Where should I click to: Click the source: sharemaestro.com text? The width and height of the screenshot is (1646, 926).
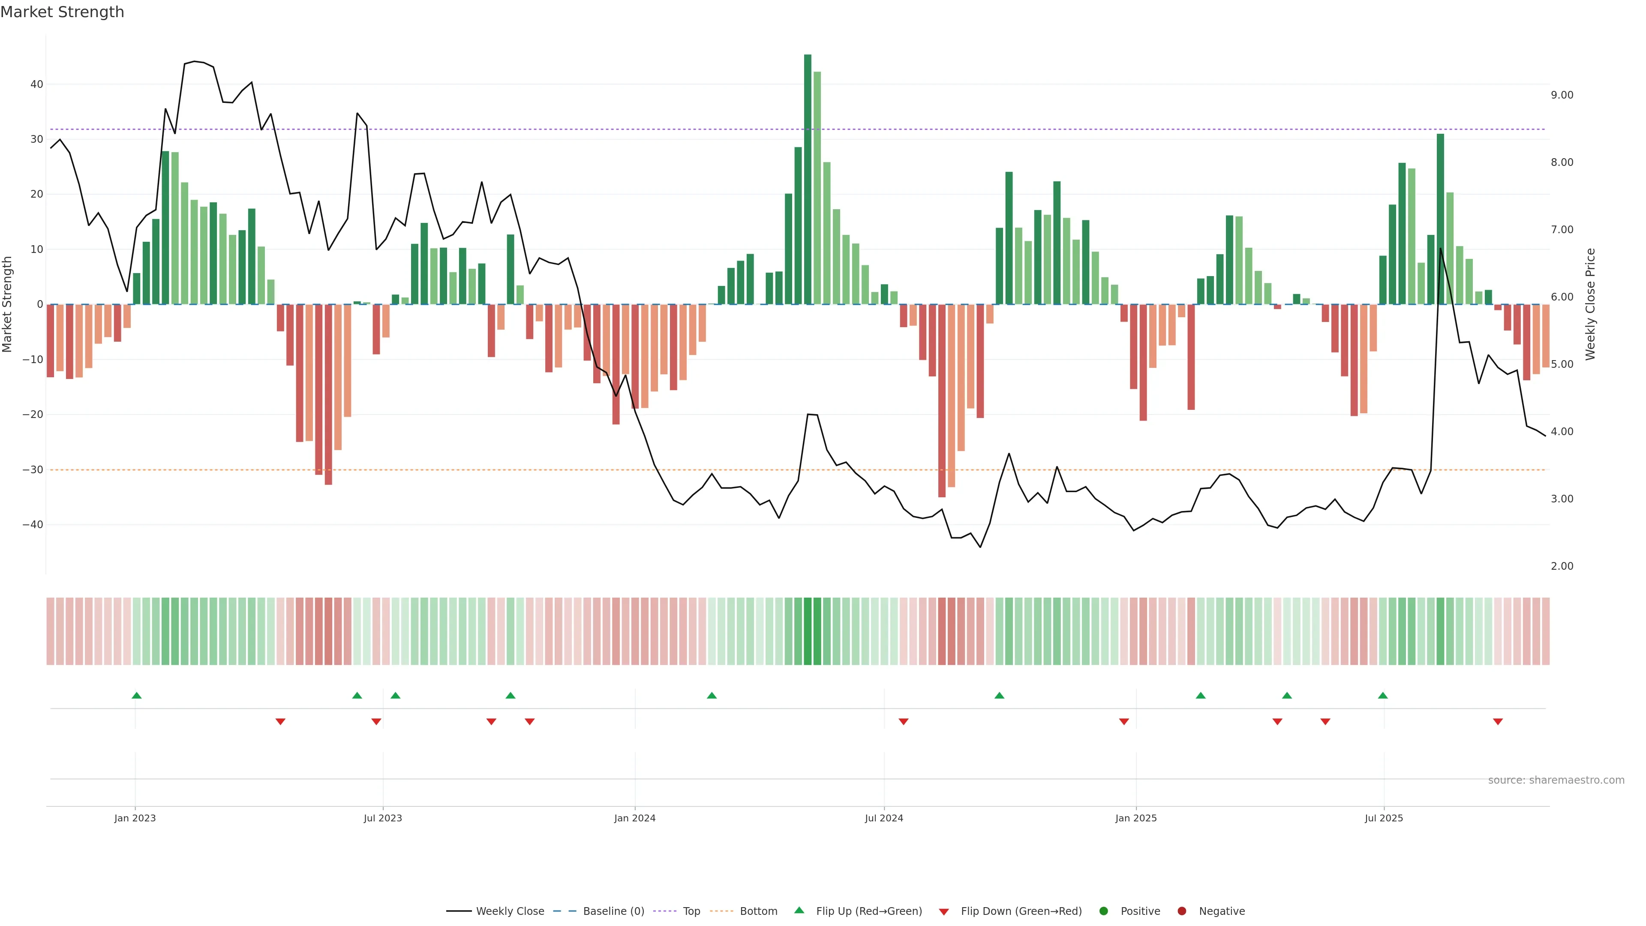(1556, 780)
